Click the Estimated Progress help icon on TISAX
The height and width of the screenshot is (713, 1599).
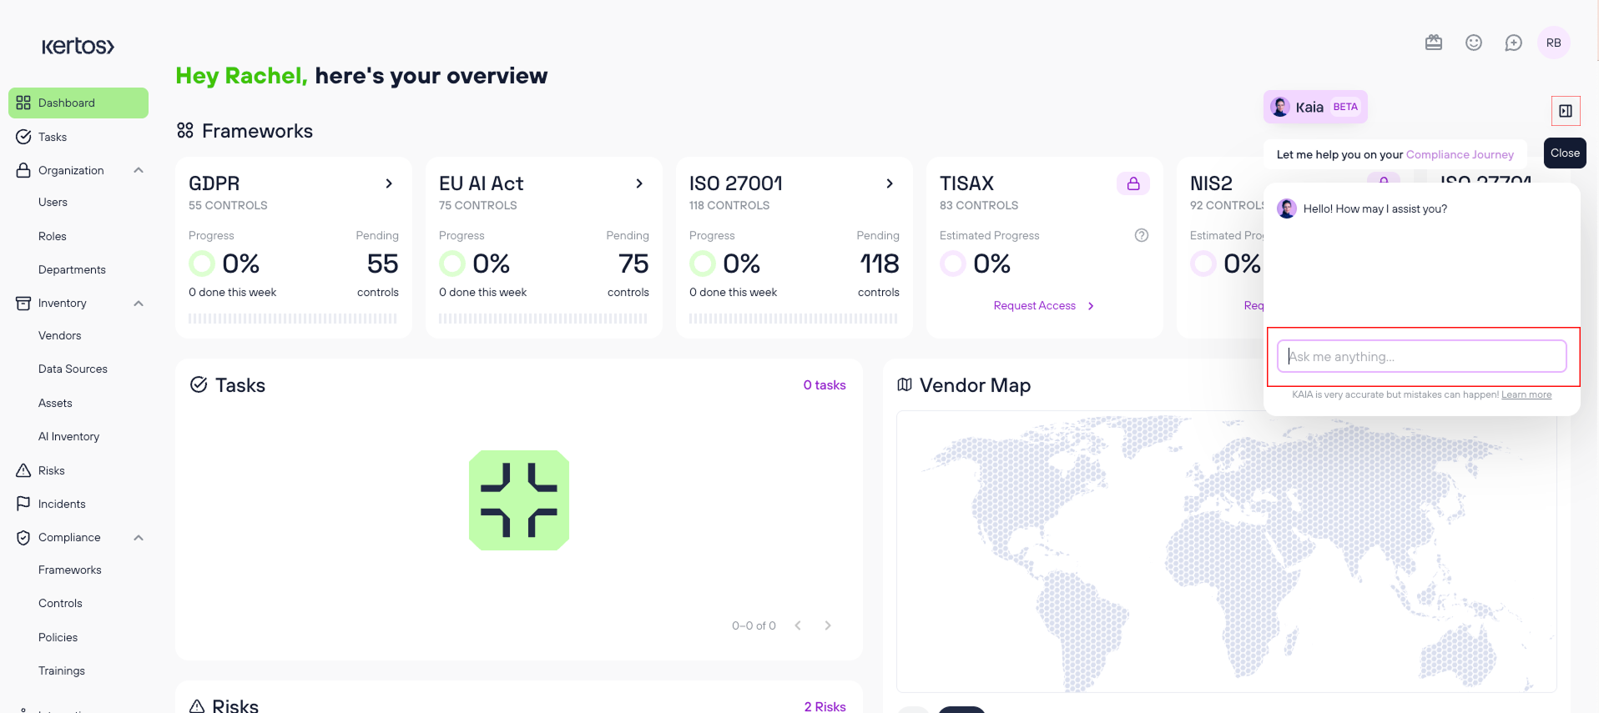coord(1142,235)
